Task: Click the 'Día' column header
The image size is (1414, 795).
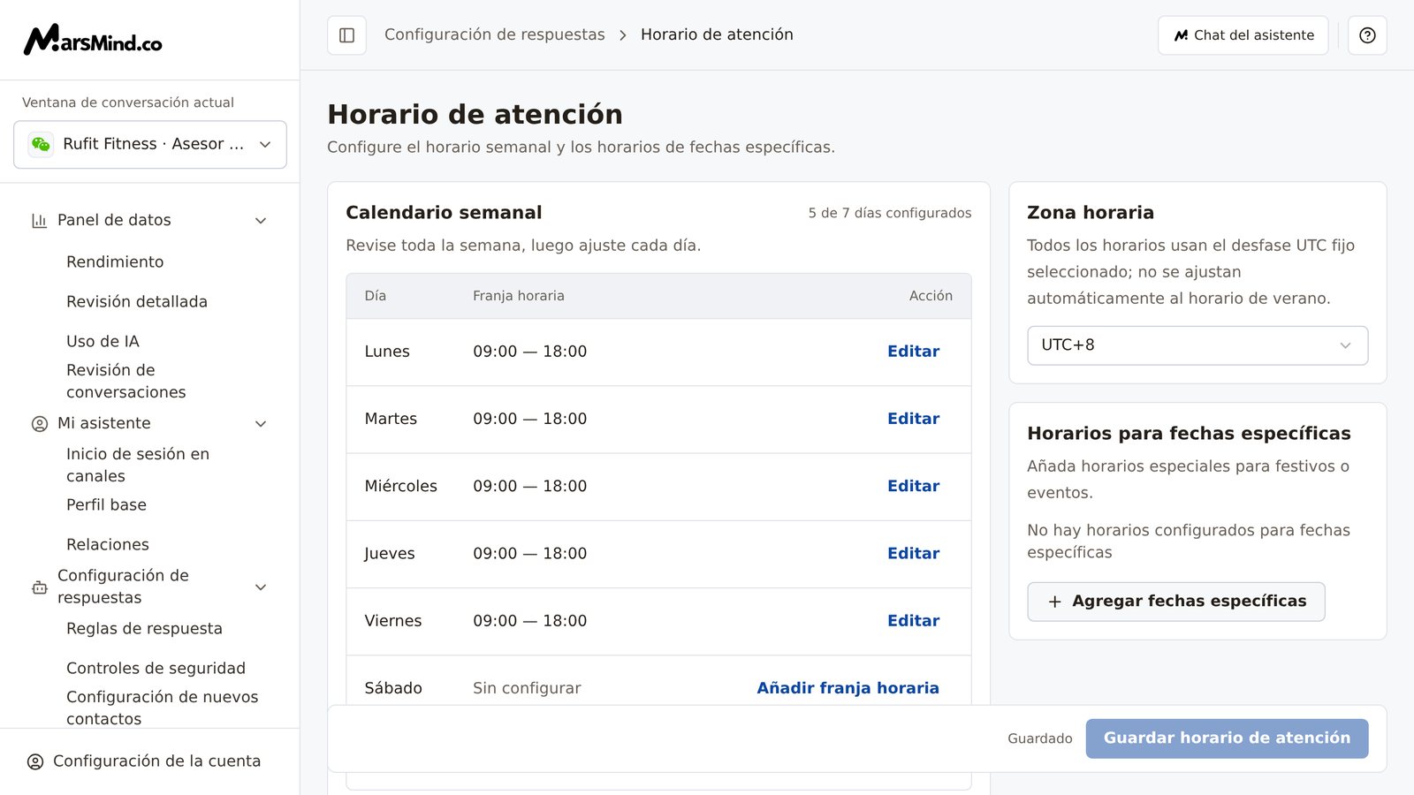Action: [x=376, y=296]
